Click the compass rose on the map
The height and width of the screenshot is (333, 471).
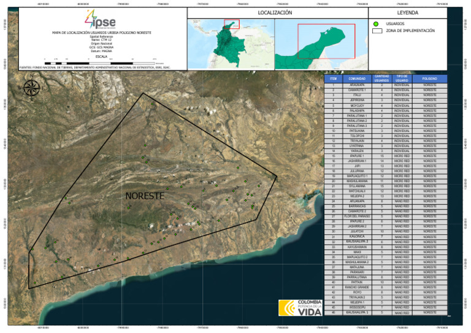(x=31, y=87)
